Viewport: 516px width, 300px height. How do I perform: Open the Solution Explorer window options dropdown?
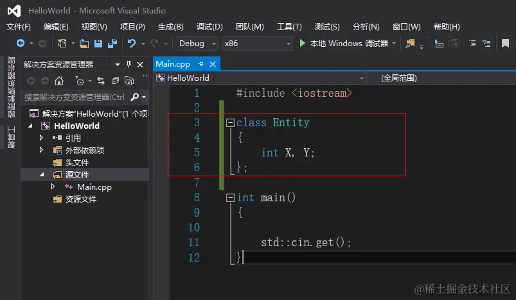click(x=118, y=65)
